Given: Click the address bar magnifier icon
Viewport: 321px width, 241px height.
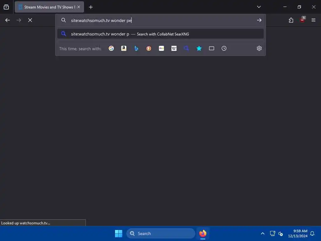Looking at the screenshot, I should coord(63,20).
